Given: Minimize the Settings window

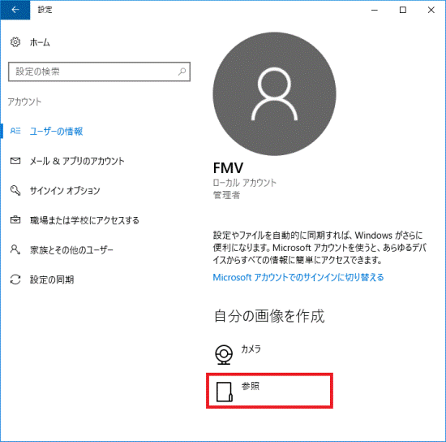Looking at the screenshot, I should coord(375,10).
